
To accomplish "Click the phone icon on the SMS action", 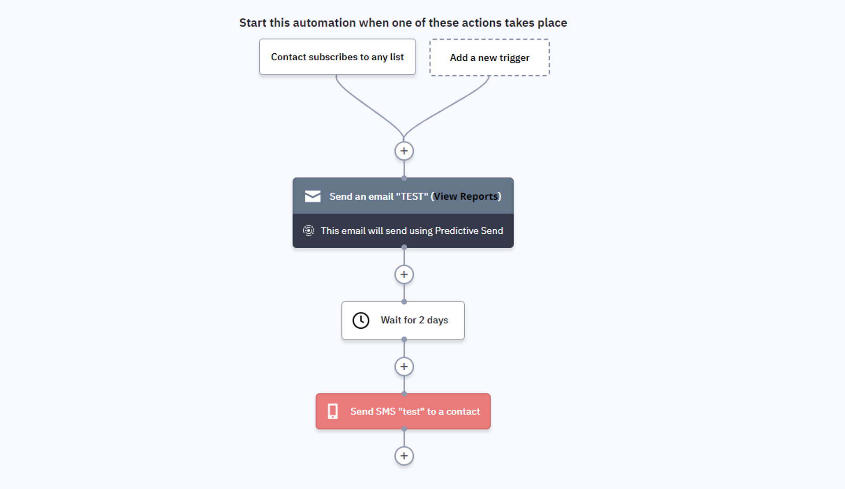I will coord(333,412).
